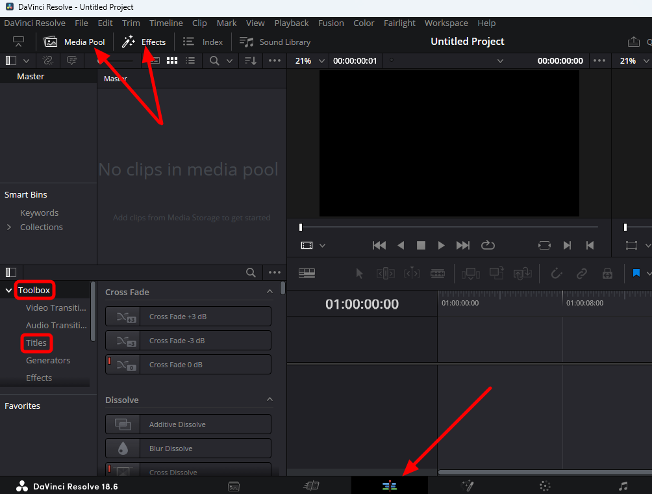Open the source viewer clip name dropdown
Viewport: 652px width, 494px height.
500,60
